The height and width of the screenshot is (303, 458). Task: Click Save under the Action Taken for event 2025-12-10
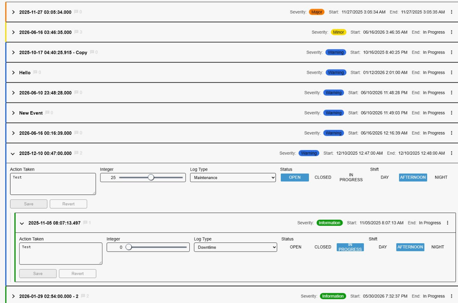coord(29,204)
